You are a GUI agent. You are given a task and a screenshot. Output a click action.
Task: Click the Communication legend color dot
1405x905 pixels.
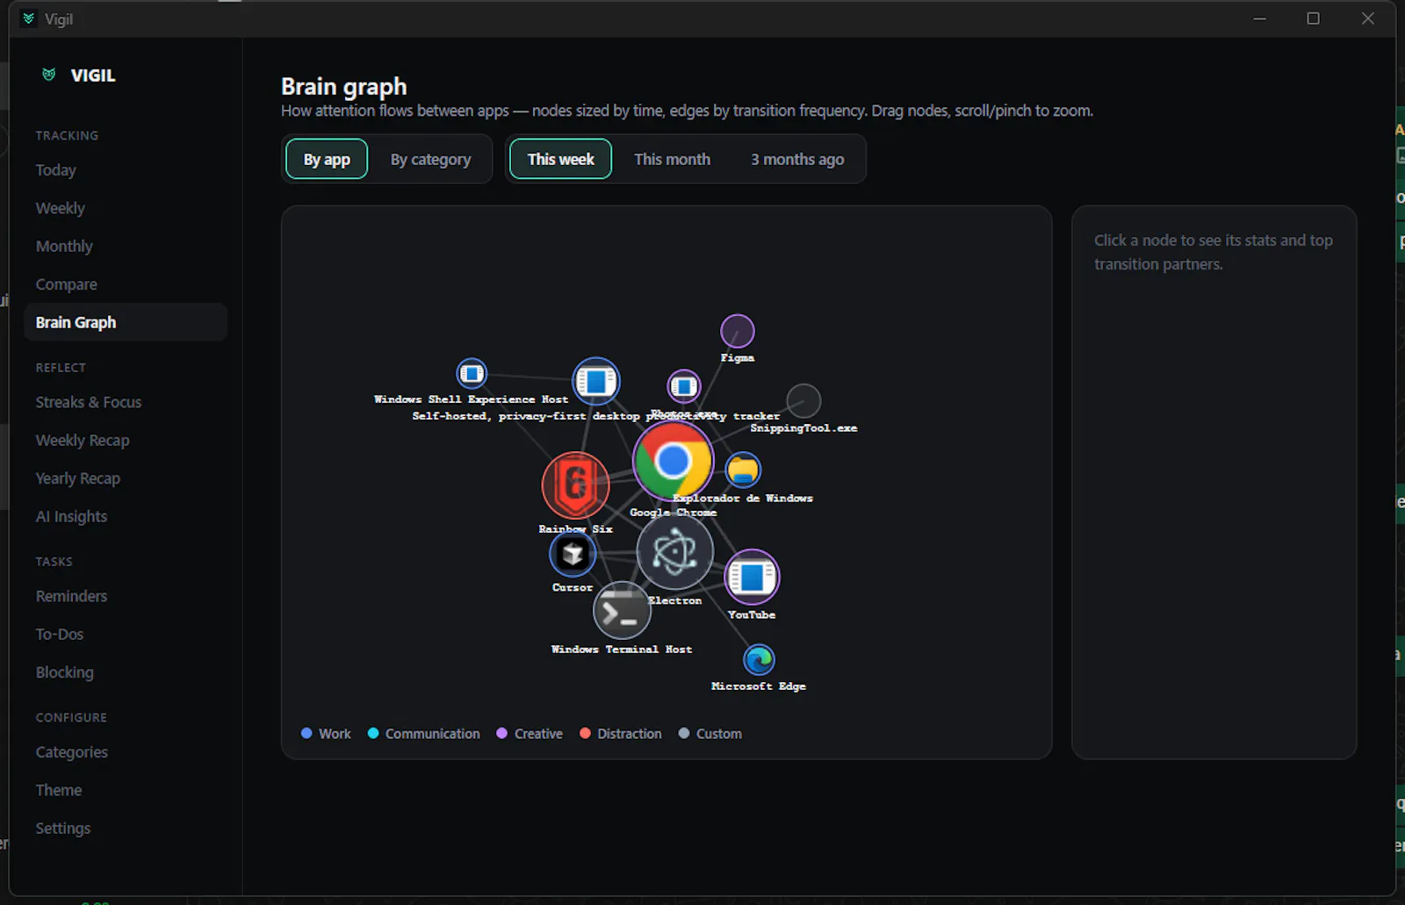(x=373, y=733)
